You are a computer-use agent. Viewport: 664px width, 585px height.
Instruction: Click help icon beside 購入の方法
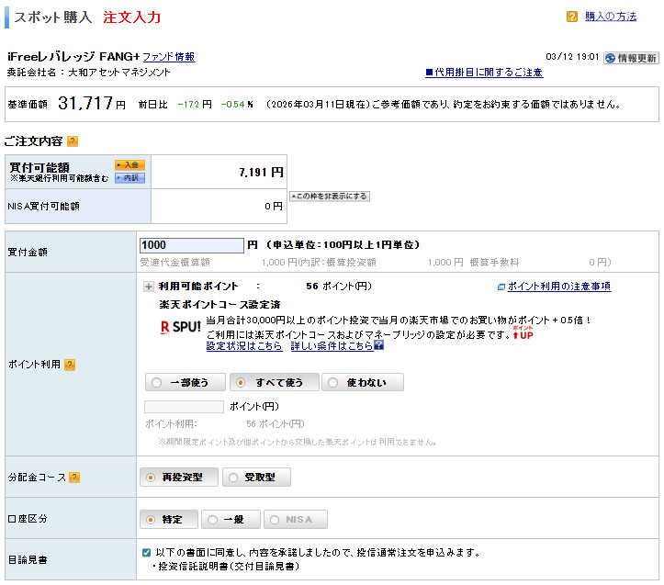tap(571, 17)
